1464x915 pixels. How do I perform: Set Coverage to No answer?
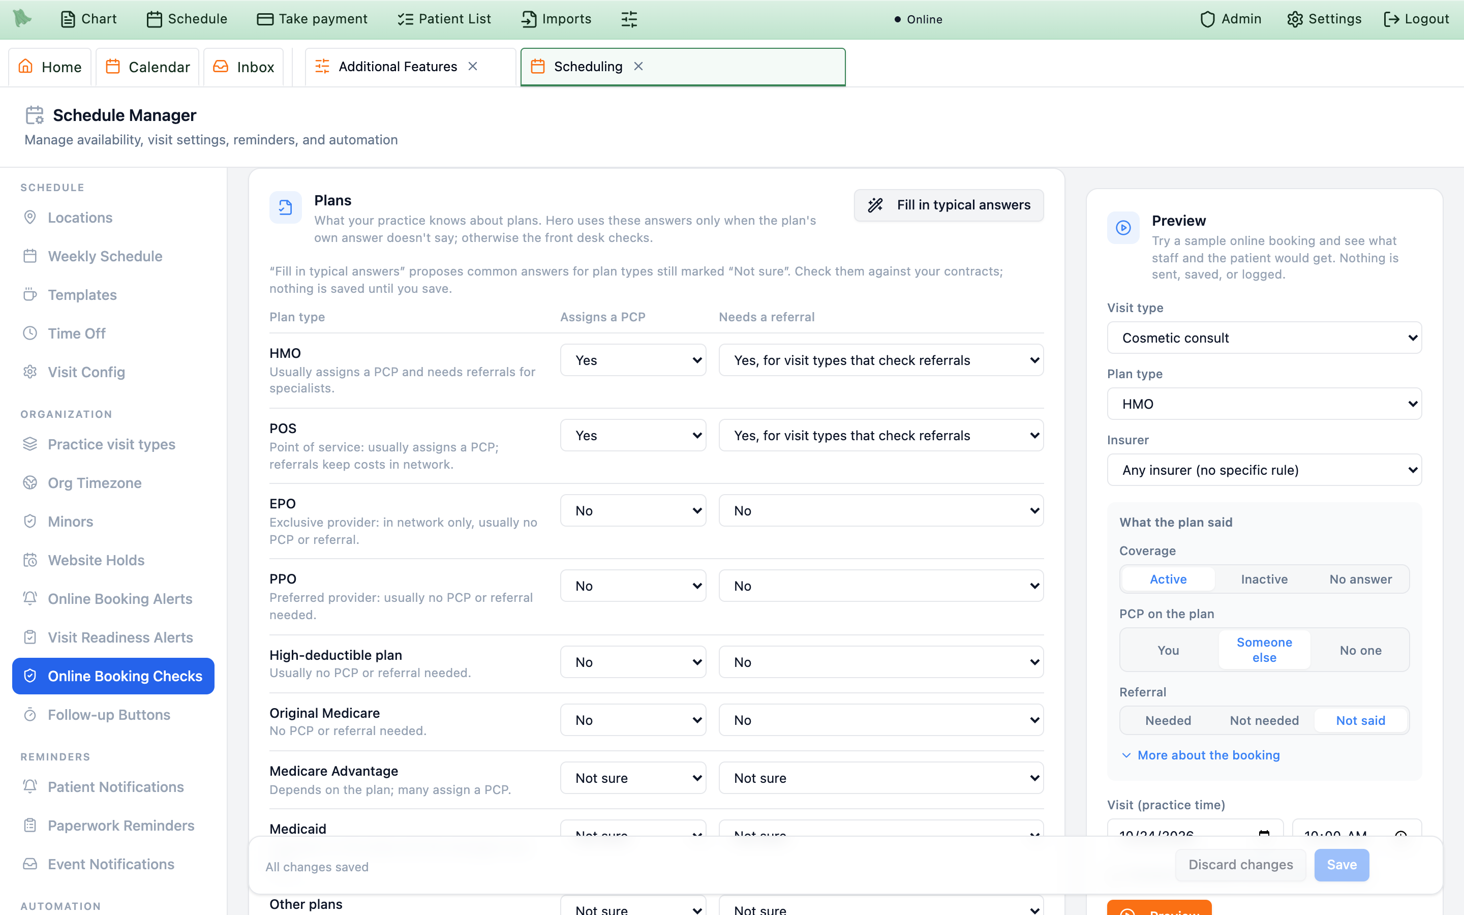[x=1360, y=579]
